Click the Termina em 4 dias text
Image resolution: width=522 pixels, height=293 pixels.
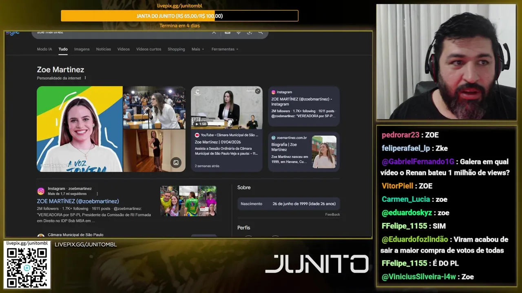pyautogui.click(x=179, y=26)
